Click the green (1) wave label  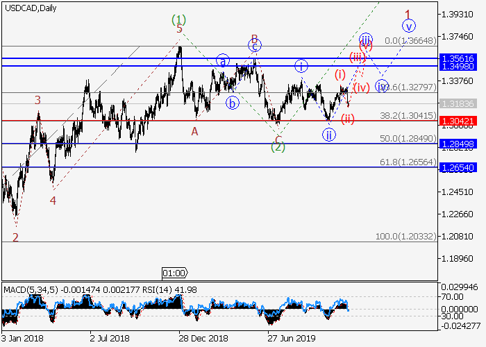click(178, 19)
